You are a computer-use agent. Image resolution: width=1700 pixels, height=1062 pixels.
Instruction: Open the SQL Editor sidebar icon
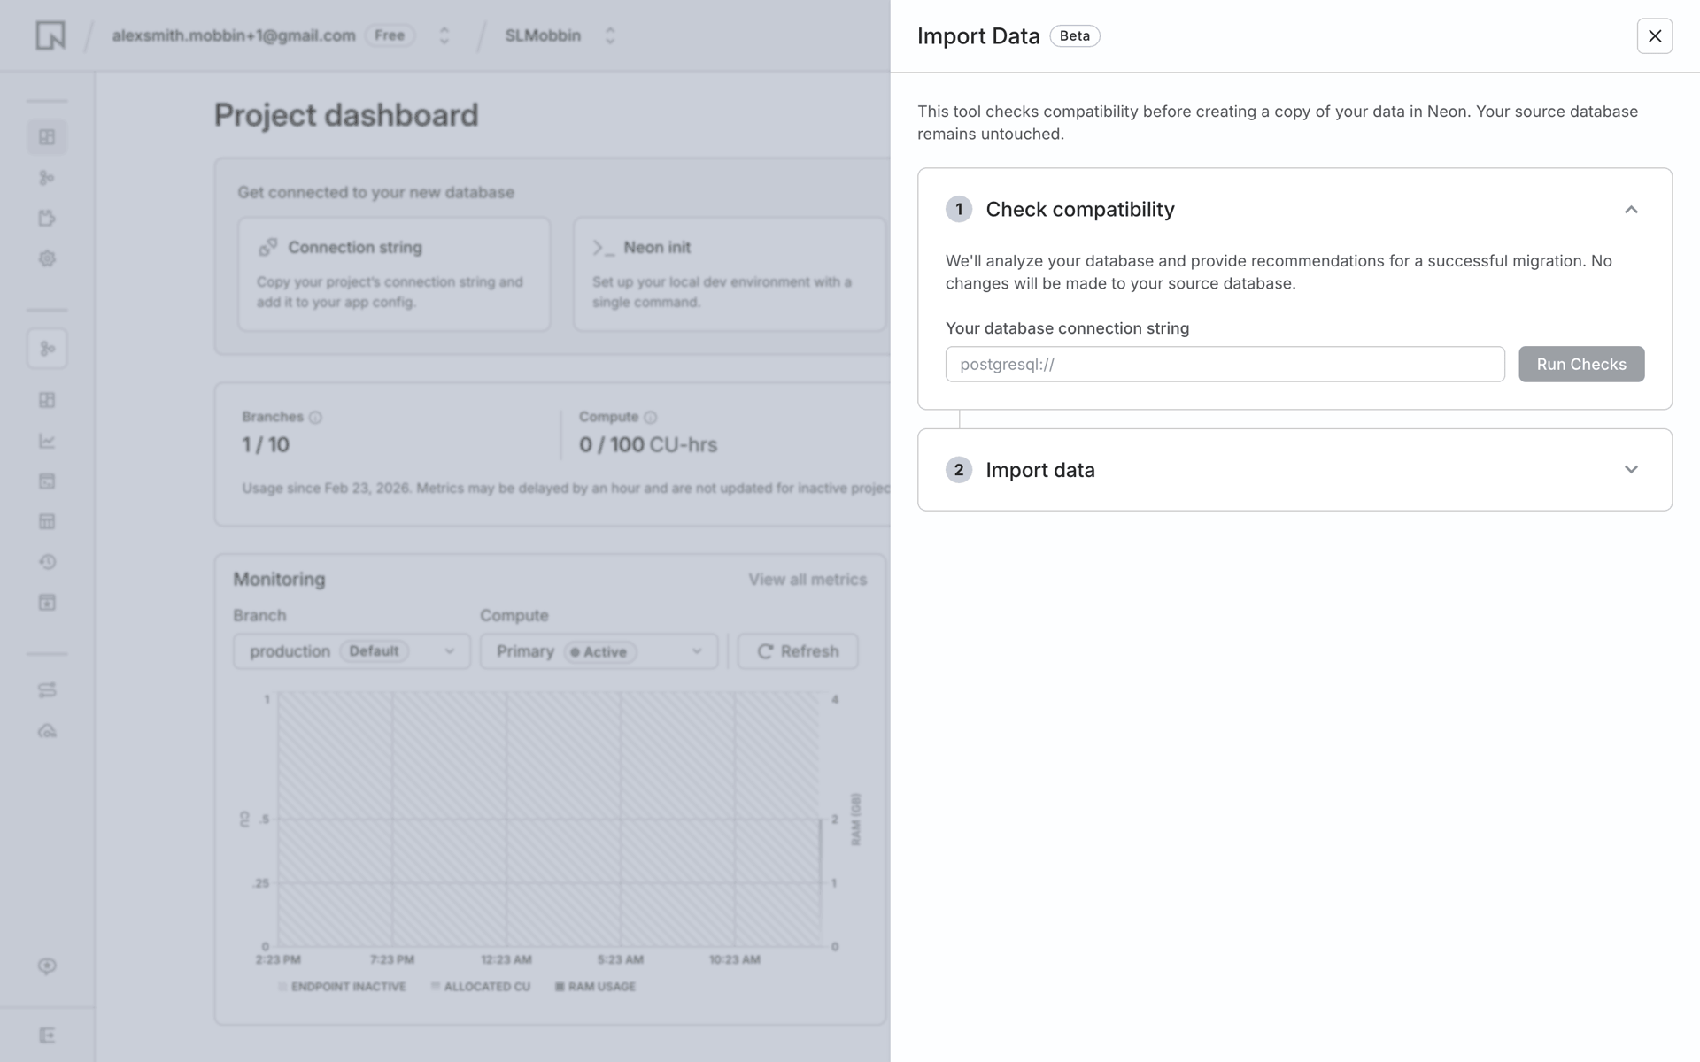point(47,481)
